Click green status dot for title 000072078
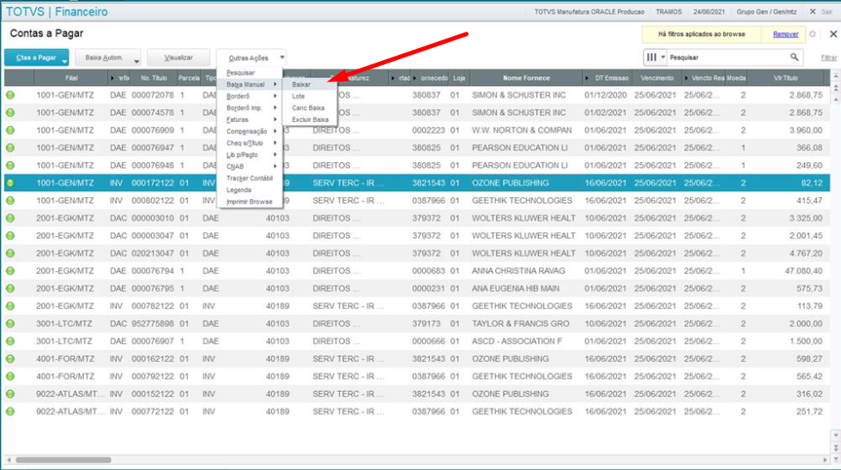Viewport: 841px width, 470px height. tap(10, 95)
